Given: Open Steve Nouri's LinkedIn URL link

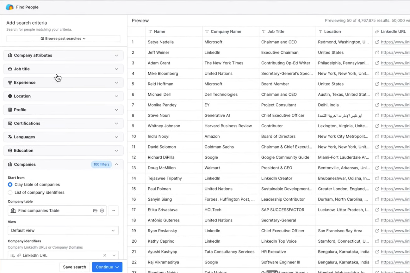Looking at the screenshot, I should pyautogui.click(x=395, y=115).
